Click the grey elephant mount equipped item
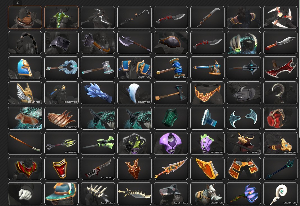Viewport: 300px width, 206px height. point(207,194)
